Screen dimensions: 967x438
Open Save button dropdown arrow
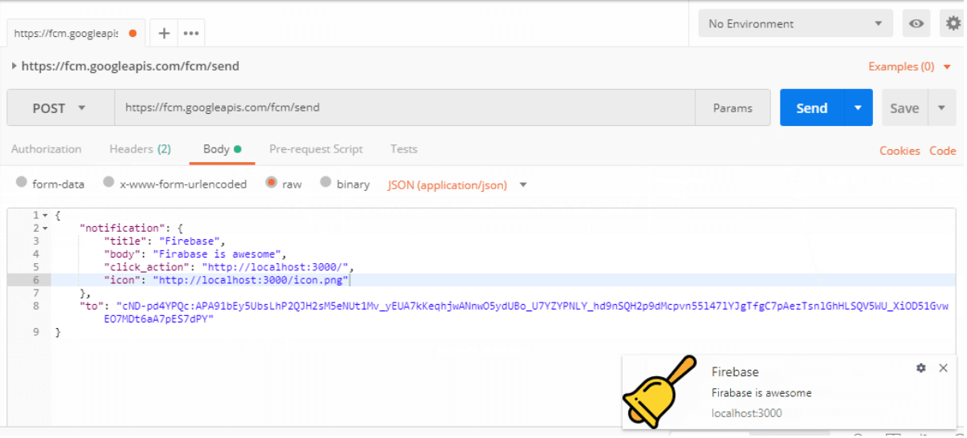click(941, 107)
